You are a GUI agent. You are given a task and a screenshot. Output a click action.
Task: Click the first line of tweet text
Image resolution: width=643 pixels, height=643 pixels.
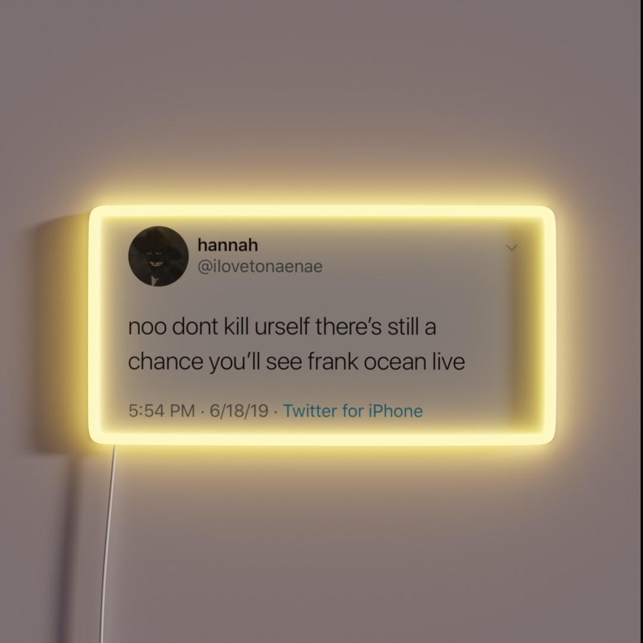[282, 327]
